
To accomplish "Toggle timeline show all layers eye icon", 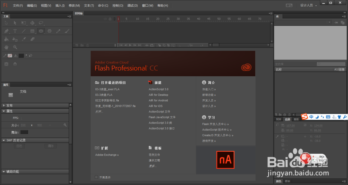I will (105, 19).
